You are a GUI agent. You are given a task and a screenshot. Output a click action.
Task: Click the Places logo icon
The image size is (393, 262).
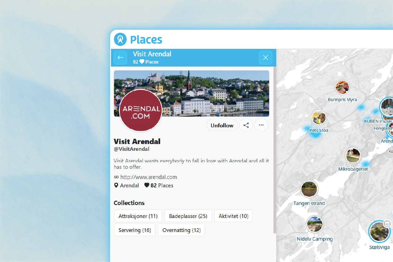click(x=120, y=39)
